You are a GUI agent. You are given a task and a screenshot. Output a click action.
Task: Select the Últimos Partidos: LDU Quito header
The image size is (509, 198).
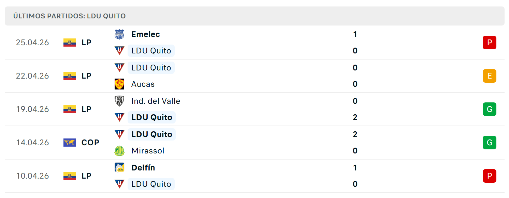(254, 16)
